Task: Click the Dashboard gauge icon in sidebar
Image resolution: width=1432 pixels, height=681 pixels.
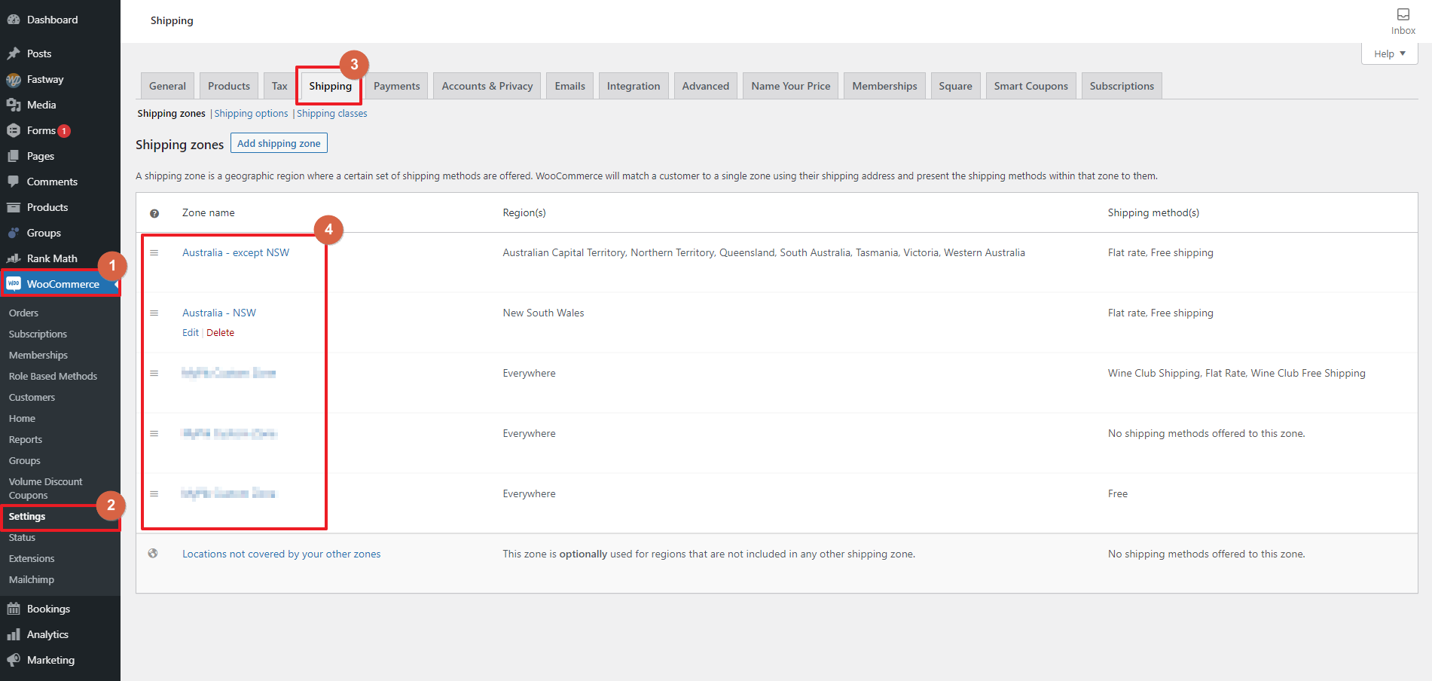Action: [14, 20]
